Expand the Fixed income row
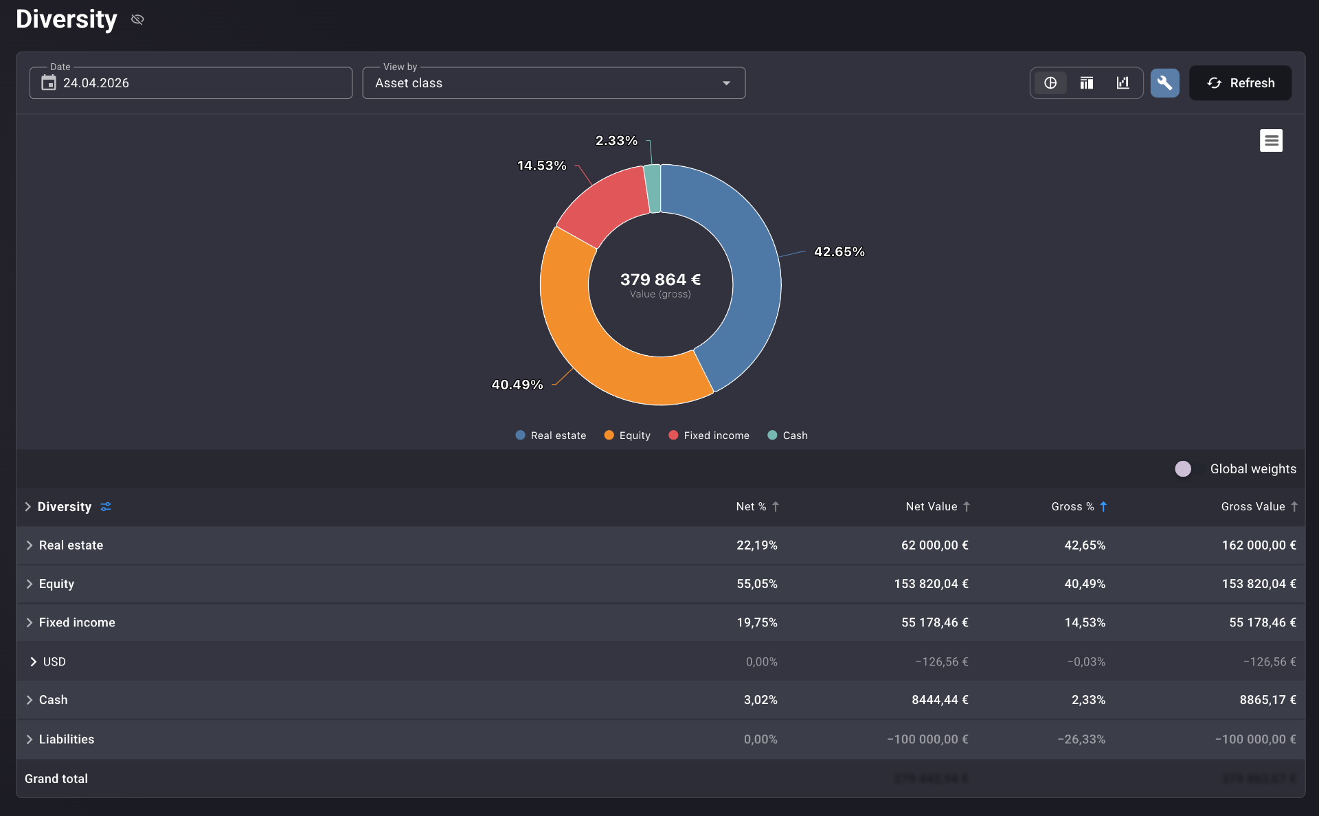 30,623
